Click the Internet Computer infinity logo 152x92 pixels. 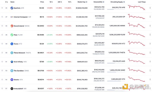point(12,17)
